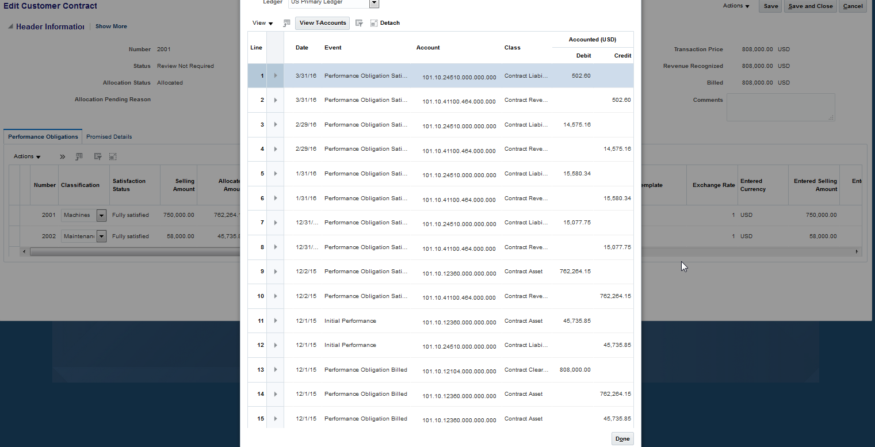Click the Debit column header

pos(583,56)
